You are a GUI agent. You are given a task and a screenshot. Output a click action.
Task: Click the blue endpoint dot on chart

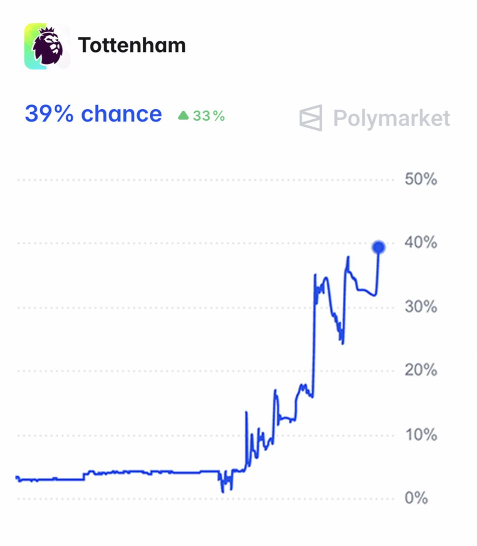point(379,248)
